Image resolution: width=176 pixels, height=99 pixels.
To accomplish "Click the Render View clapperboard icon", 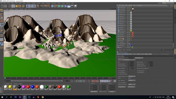I will click(x=42, y=6).
